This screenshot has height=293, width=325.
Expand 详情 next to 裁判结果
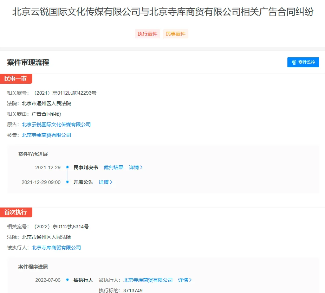tap(136, 167)
